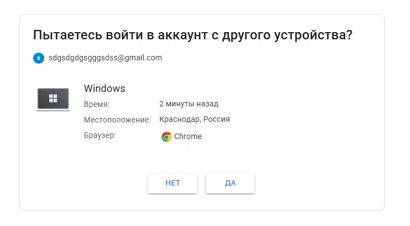Click the Windows laptop device icon
Image resolution: width=410 pixels, height=226 pixels.
[53, 100]
